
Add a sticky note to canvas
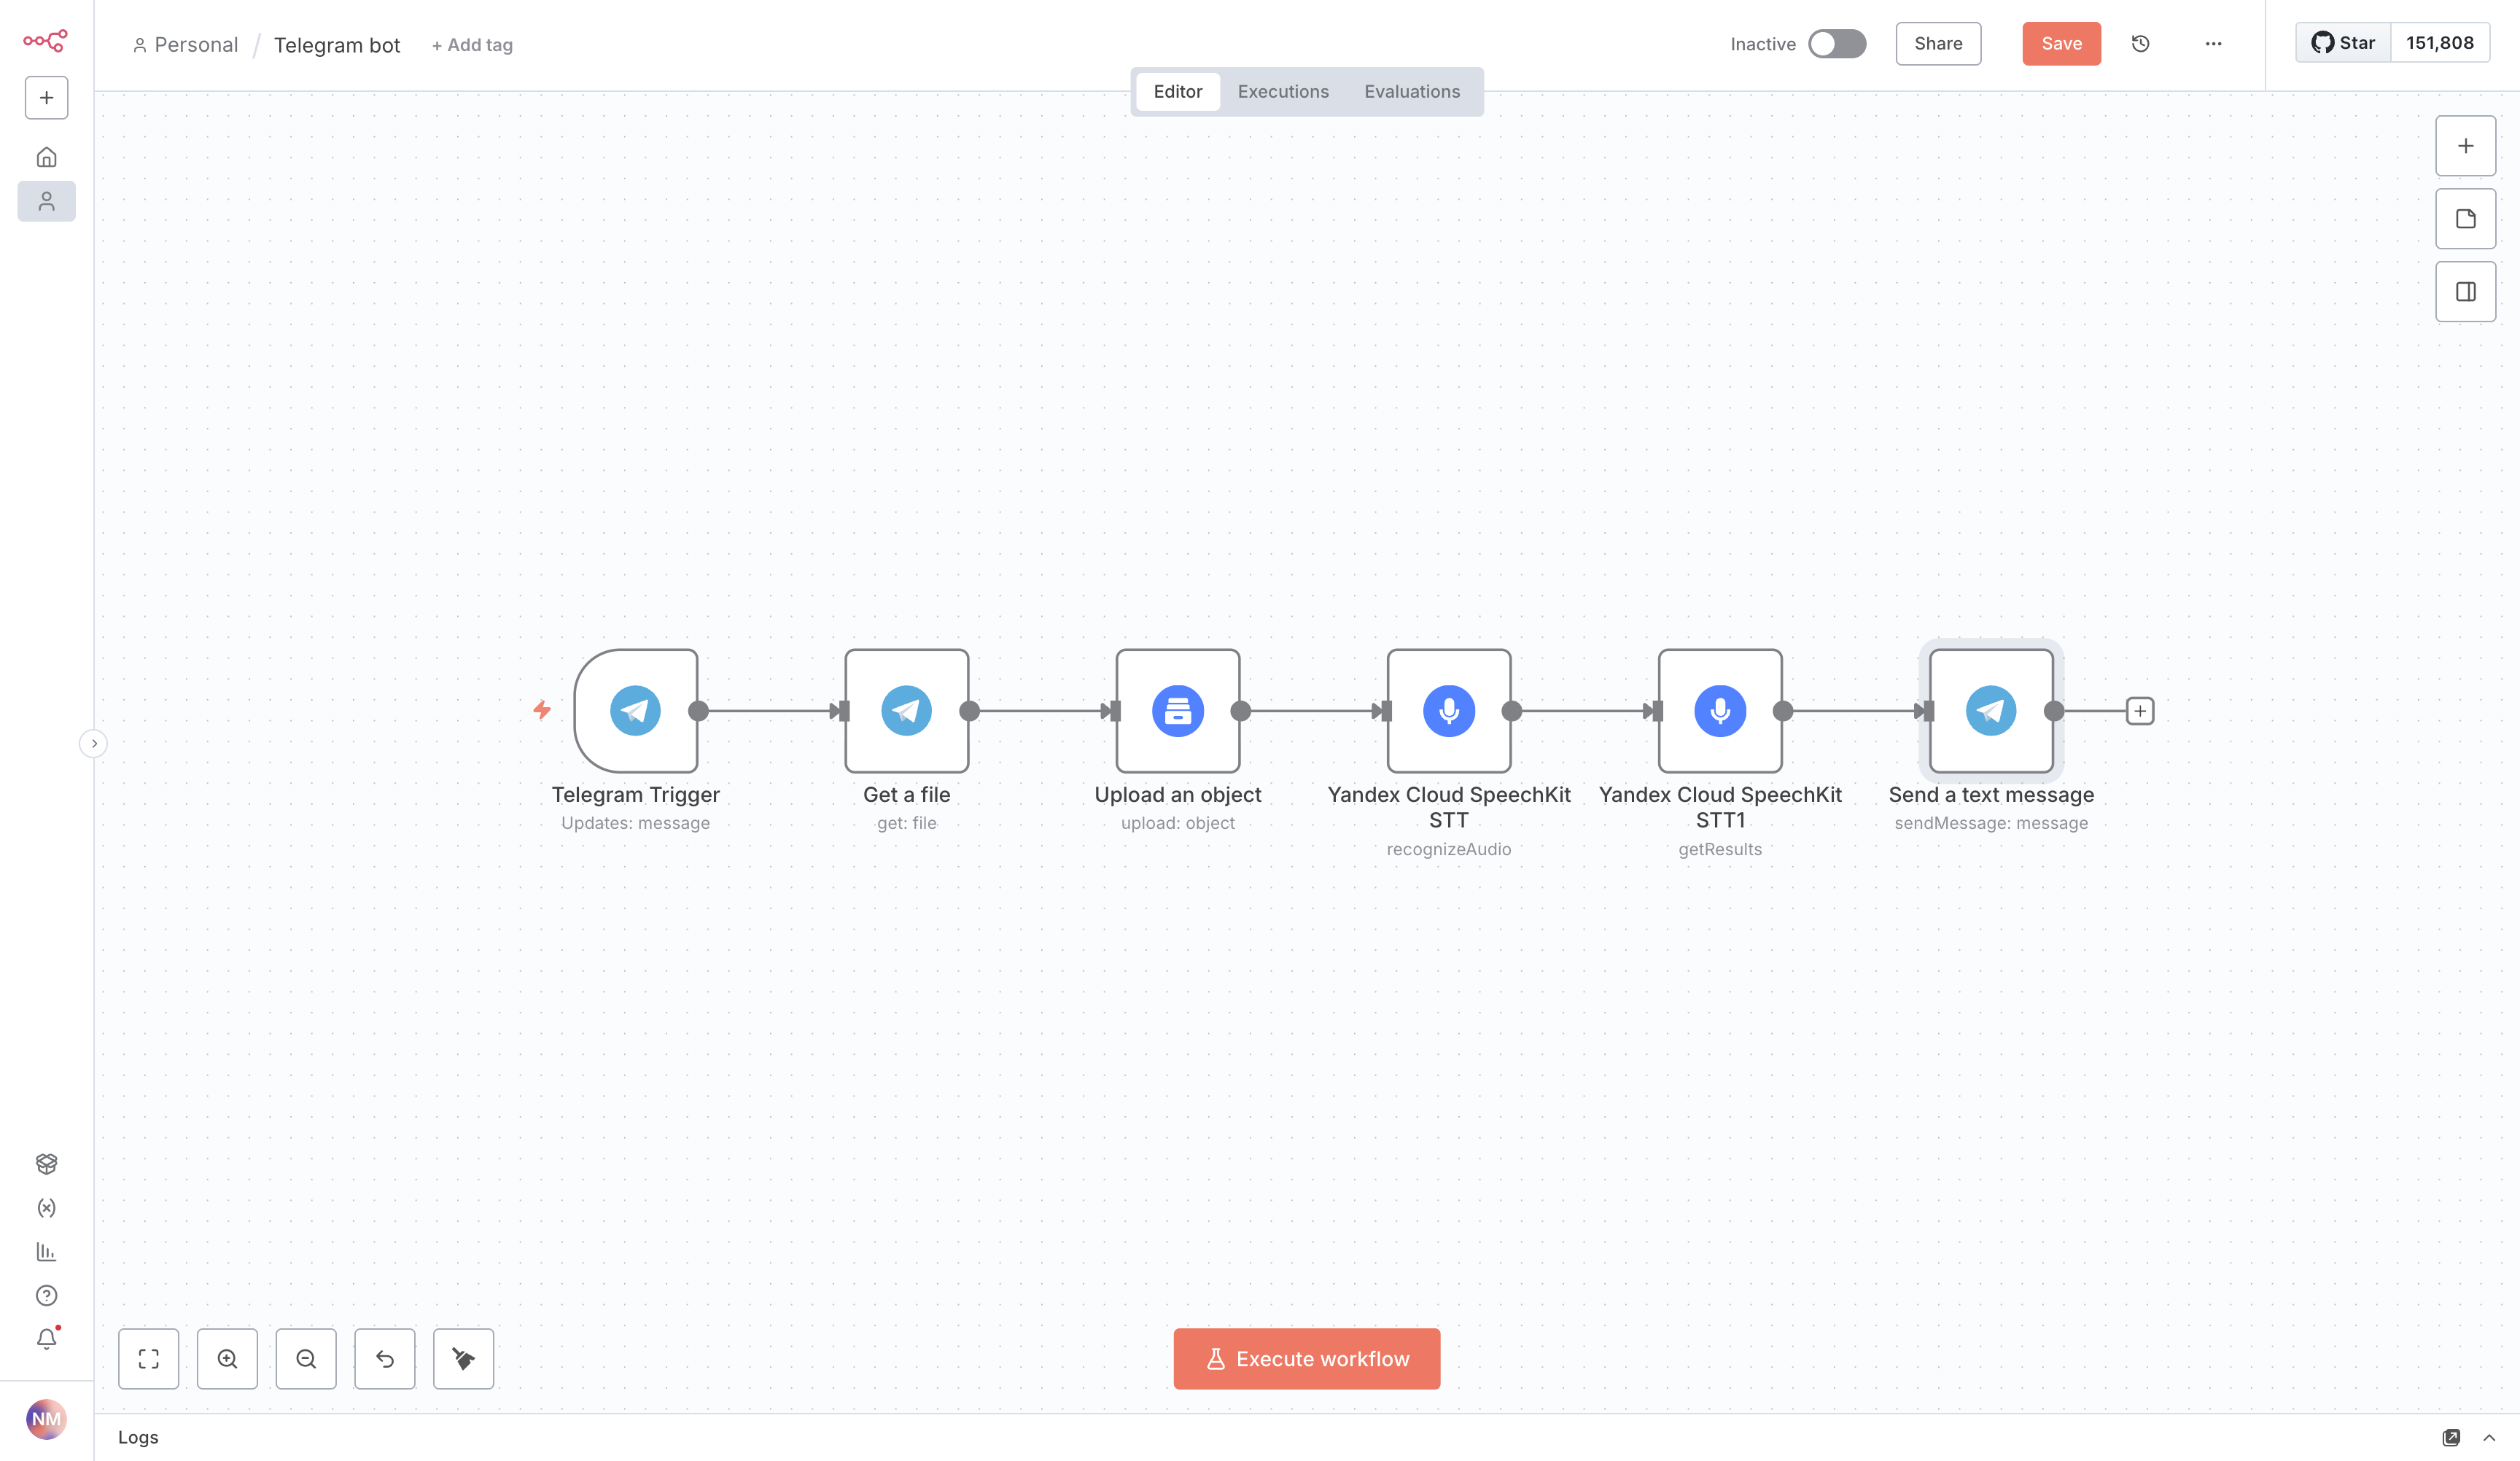pyautogui.click(x=2465, y=219)
